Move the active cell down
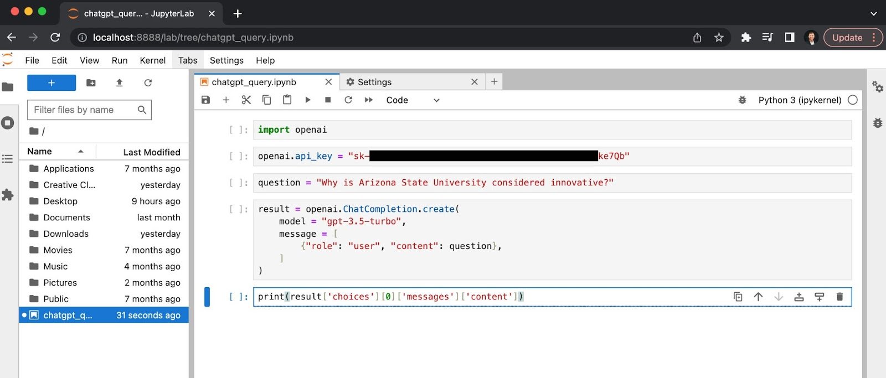The height and width of the screenshot is (378, 886). tap(779, 297)
